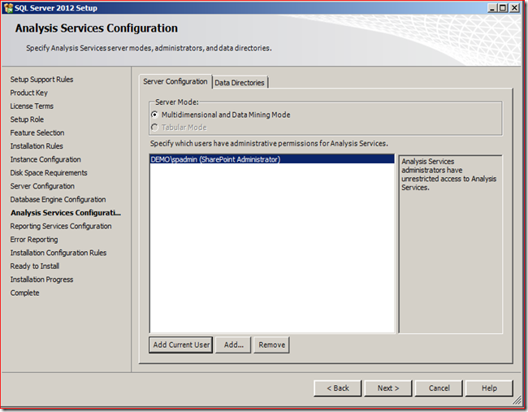Switch to the Data Directories tab
Viewport: 528px width, 412px height.
tap(240, 83)
